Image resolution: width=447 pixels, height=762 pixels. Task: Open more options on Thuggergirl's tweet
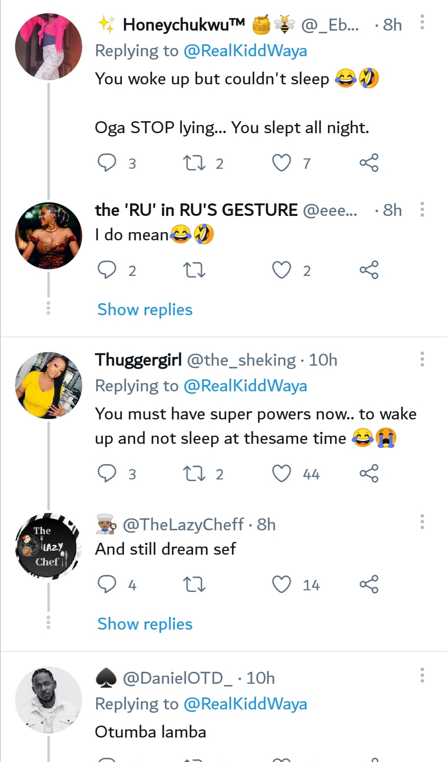tap(422, 359)
